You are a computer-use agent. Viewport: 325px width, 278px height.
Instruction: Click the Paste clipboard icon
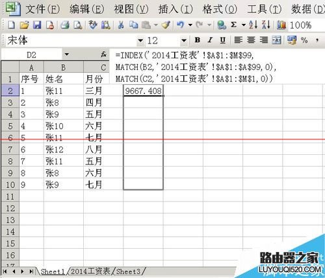pyautogui.click(x=146, y=25)
